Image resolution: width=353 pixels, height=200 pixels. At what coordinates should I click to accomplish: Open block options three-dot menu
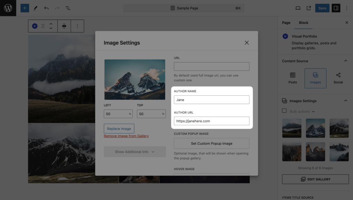pos(77,26)
